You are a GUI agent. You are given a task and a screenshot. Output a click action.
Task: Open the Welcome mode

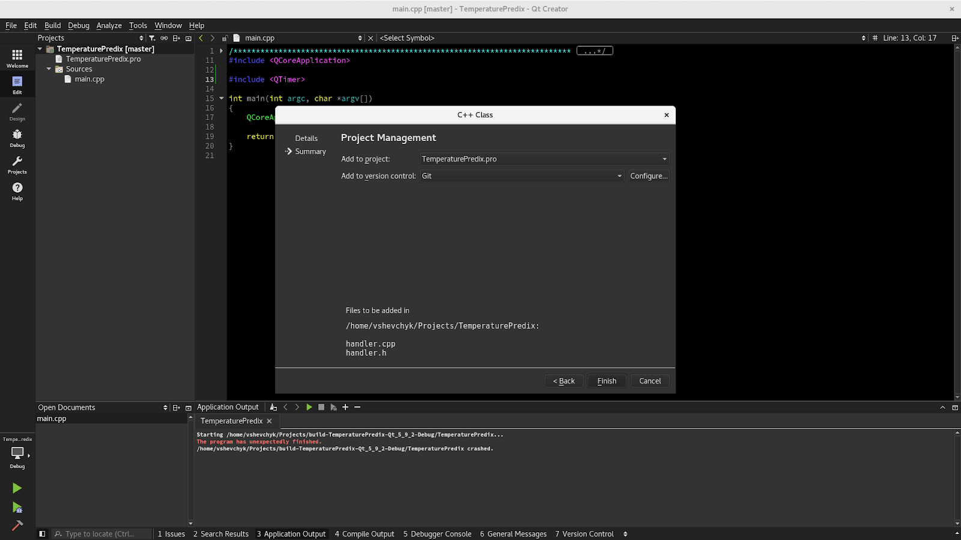(x=17, y=58)
